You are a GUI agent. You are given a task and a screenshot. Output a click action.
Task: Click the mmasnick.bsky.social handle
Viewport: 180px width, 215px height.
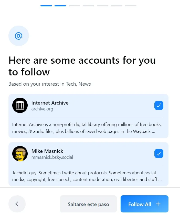coord(52,157)
